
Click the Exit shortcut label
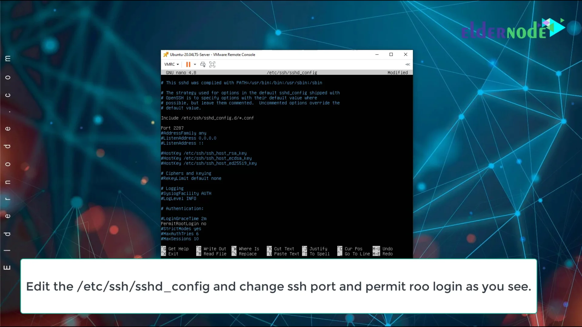click(x=173, y=254)
